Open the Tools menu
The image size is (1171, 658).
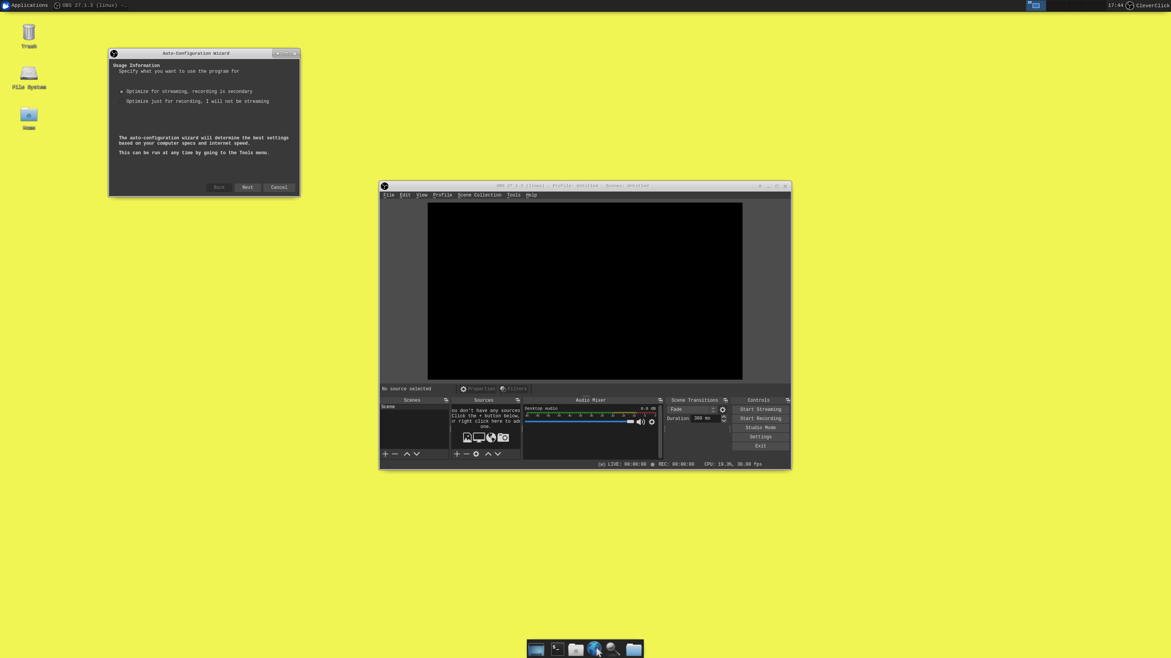tap(513, 195)
